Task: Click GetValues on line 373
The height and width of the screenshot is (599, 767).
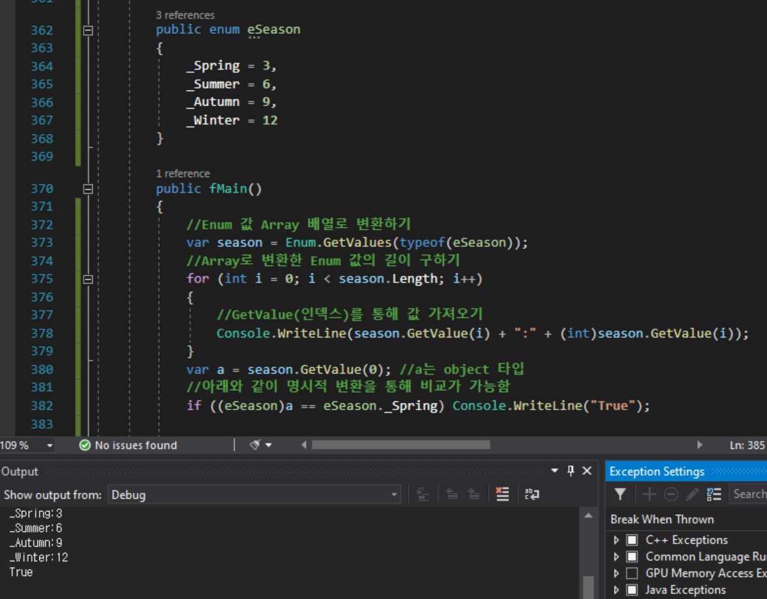Action: [357, 242]
